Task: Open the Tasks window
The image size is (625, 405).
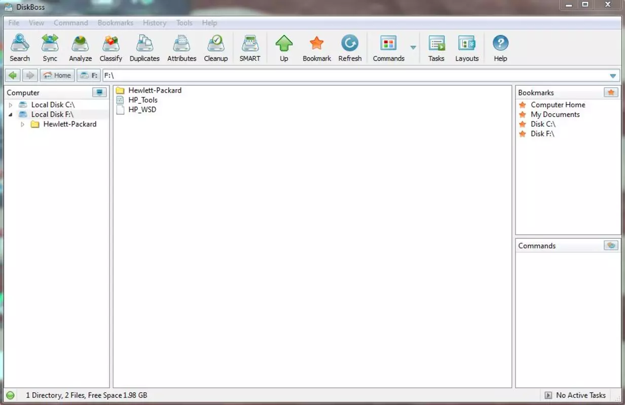Action: [x=436, y=48]
